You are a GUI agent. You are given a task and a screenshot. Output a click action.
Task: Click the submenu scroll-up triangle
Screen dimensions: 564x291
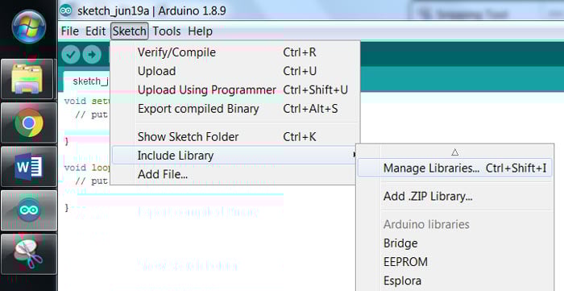tap(454, 152)
